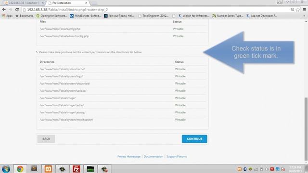Open FileZilla from the taskbar
Screen dimensions: 308x173
click(x=76, y=169)
